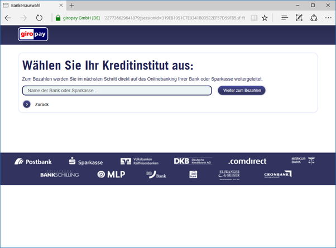Click the Volksbanken Raiffeisenbanken logo
Viewport: 336px width, 248px height.
click(x=140, y=161)
